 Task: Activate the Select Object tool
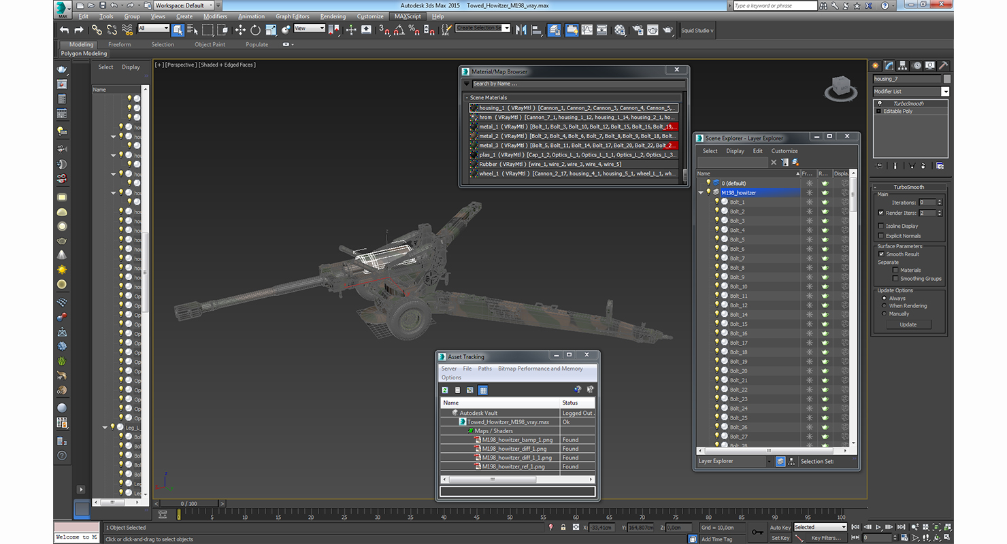click(178, 30)
